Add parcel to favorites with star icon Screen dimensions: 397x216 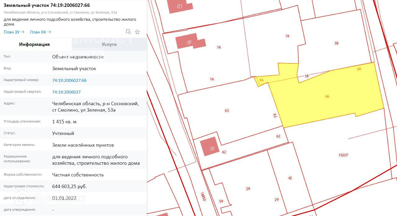point(137,32)
